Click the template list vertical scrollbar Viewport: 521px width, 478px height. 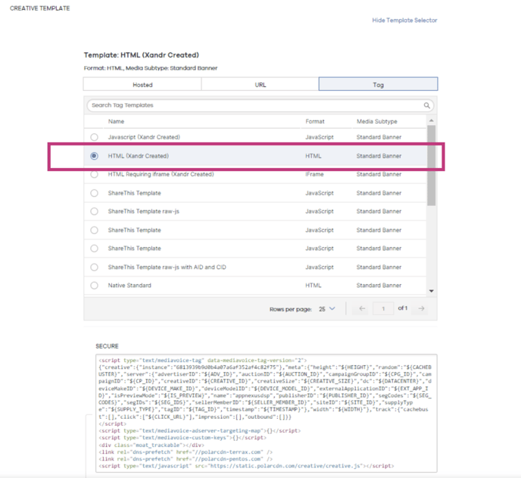pyautogui.click(x=432, y=167)
